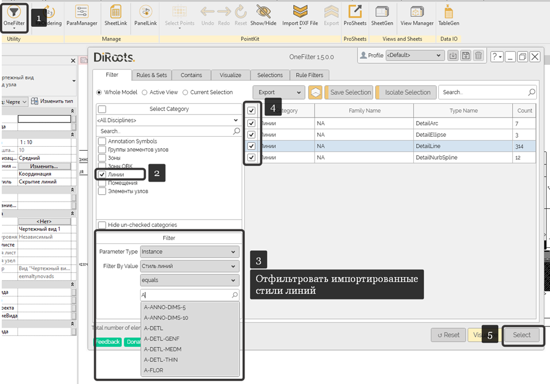This screenshot has width=550, height=384.
Task: Open the help question mark menu
Action: click(x=496, y=56)
